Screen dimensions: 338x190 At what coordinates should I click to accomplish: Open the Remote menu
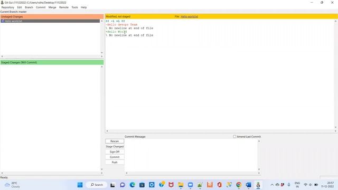64,7
